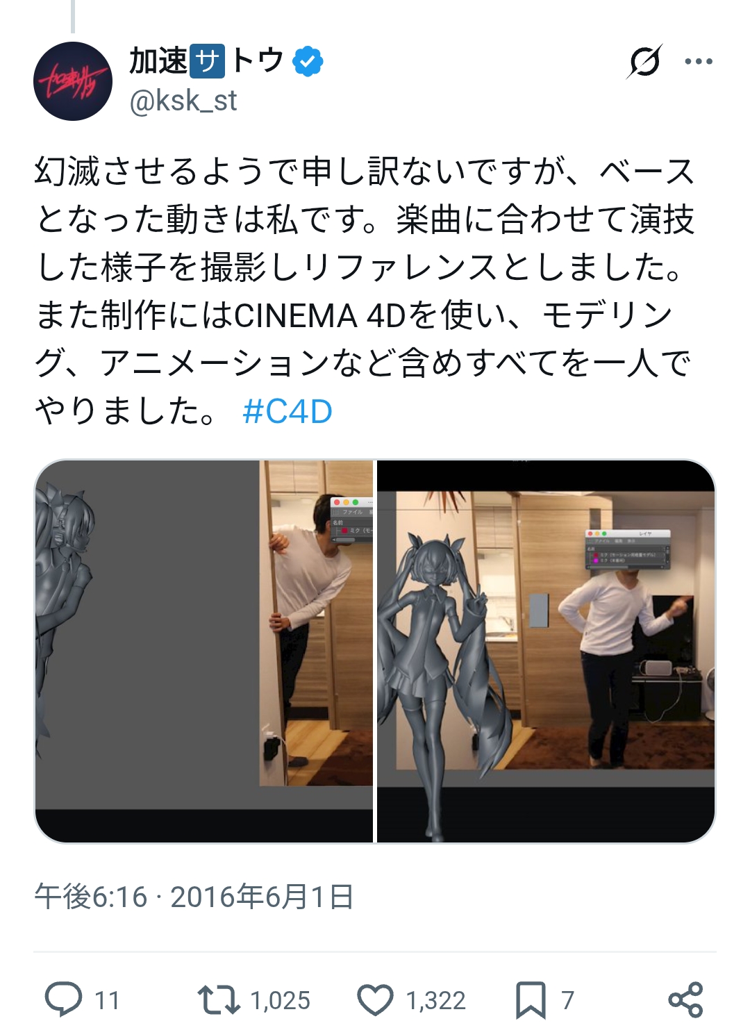The image size is (750, 1030).
Task: Click the 11 replies count
Action: [107, 1001]
